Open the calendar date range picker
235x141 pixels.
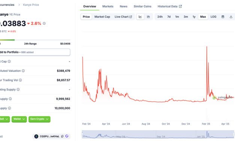[223, 16]
